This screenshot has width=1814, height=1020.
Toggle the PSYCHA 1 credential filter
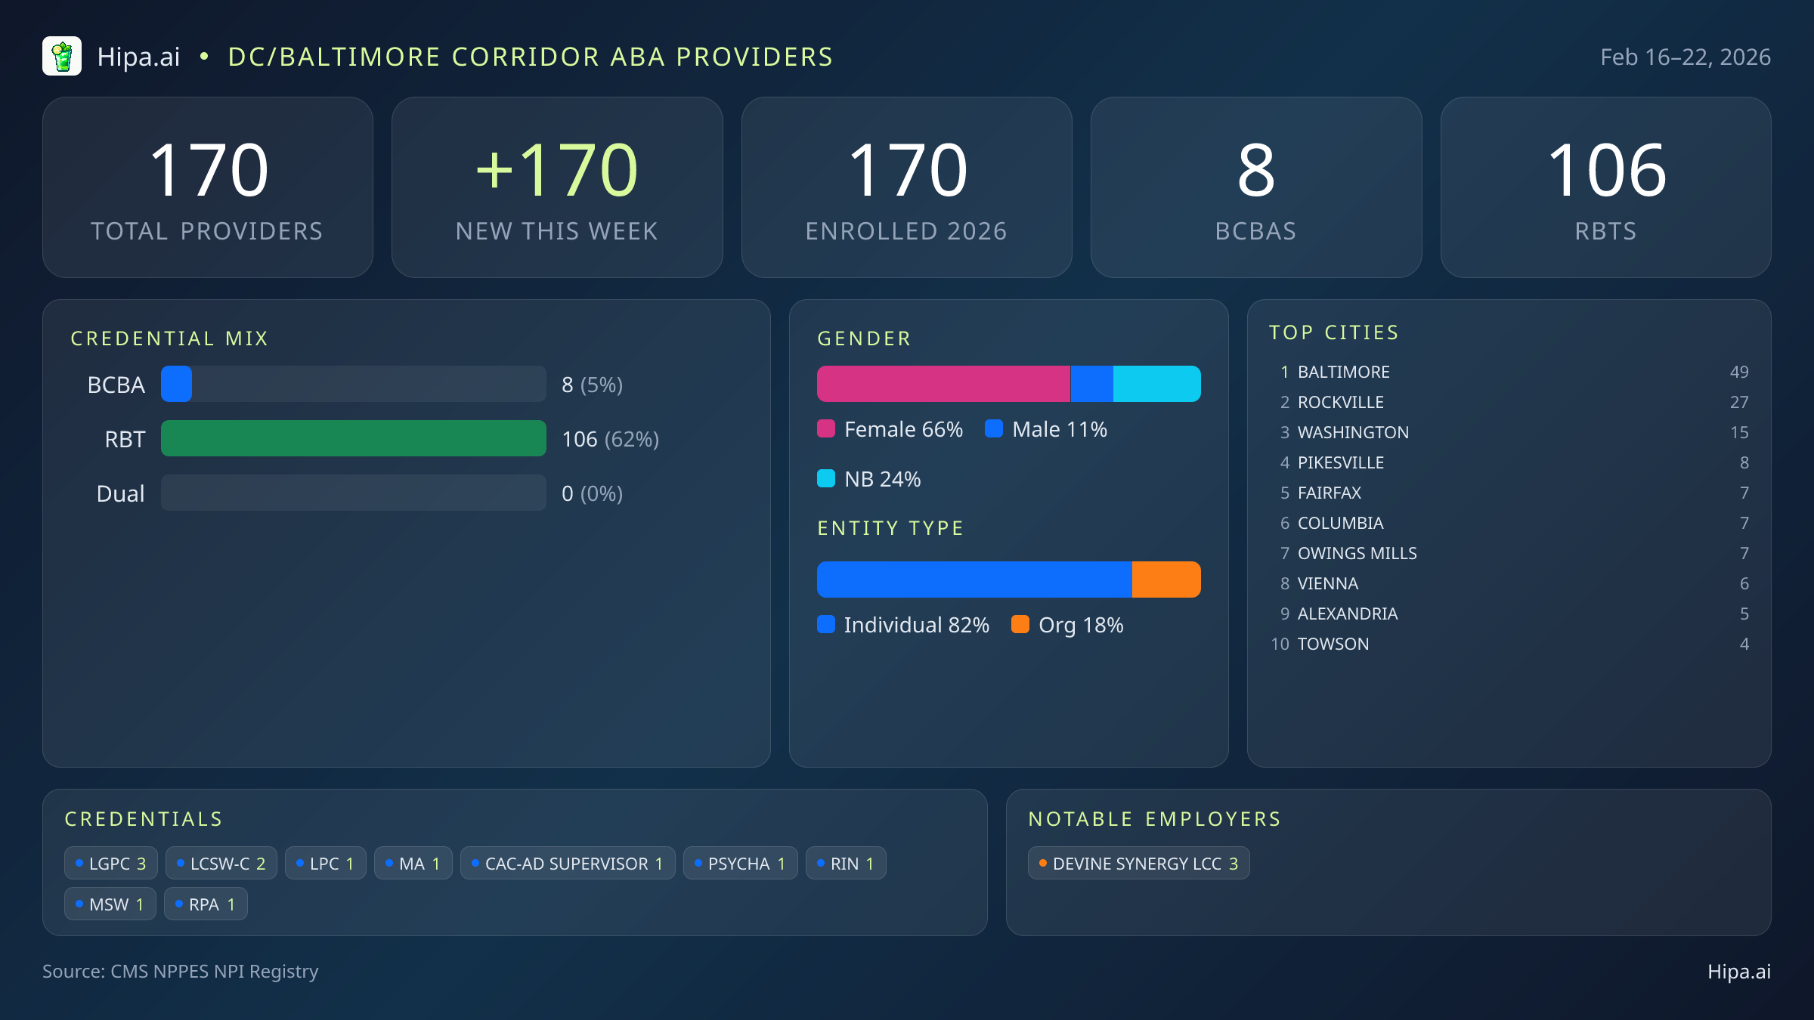click(740, 862)
